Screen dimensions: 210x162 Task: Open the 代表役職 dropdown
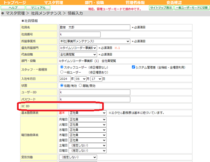click(x=78, y=54)
